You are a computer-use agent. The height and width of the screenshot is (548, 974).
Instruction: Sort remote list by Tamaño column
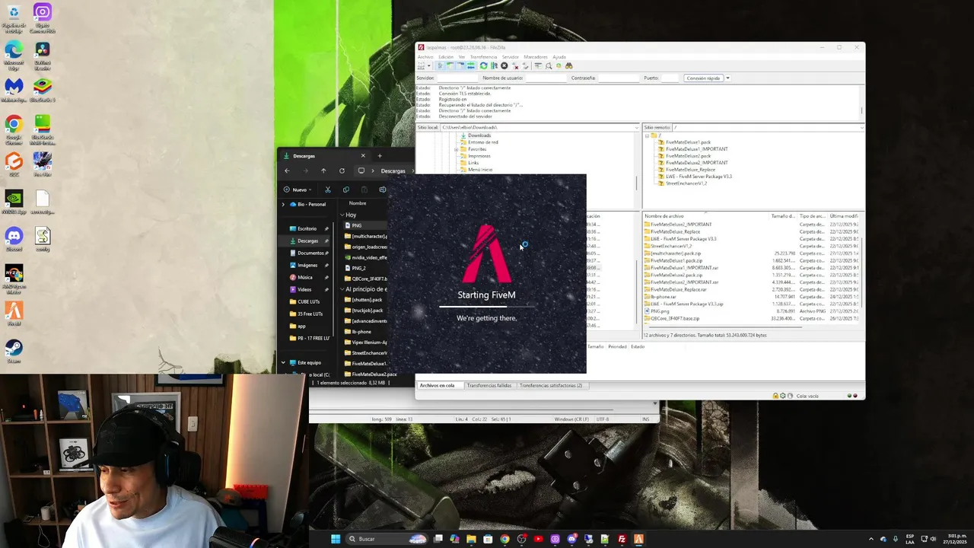783,216
